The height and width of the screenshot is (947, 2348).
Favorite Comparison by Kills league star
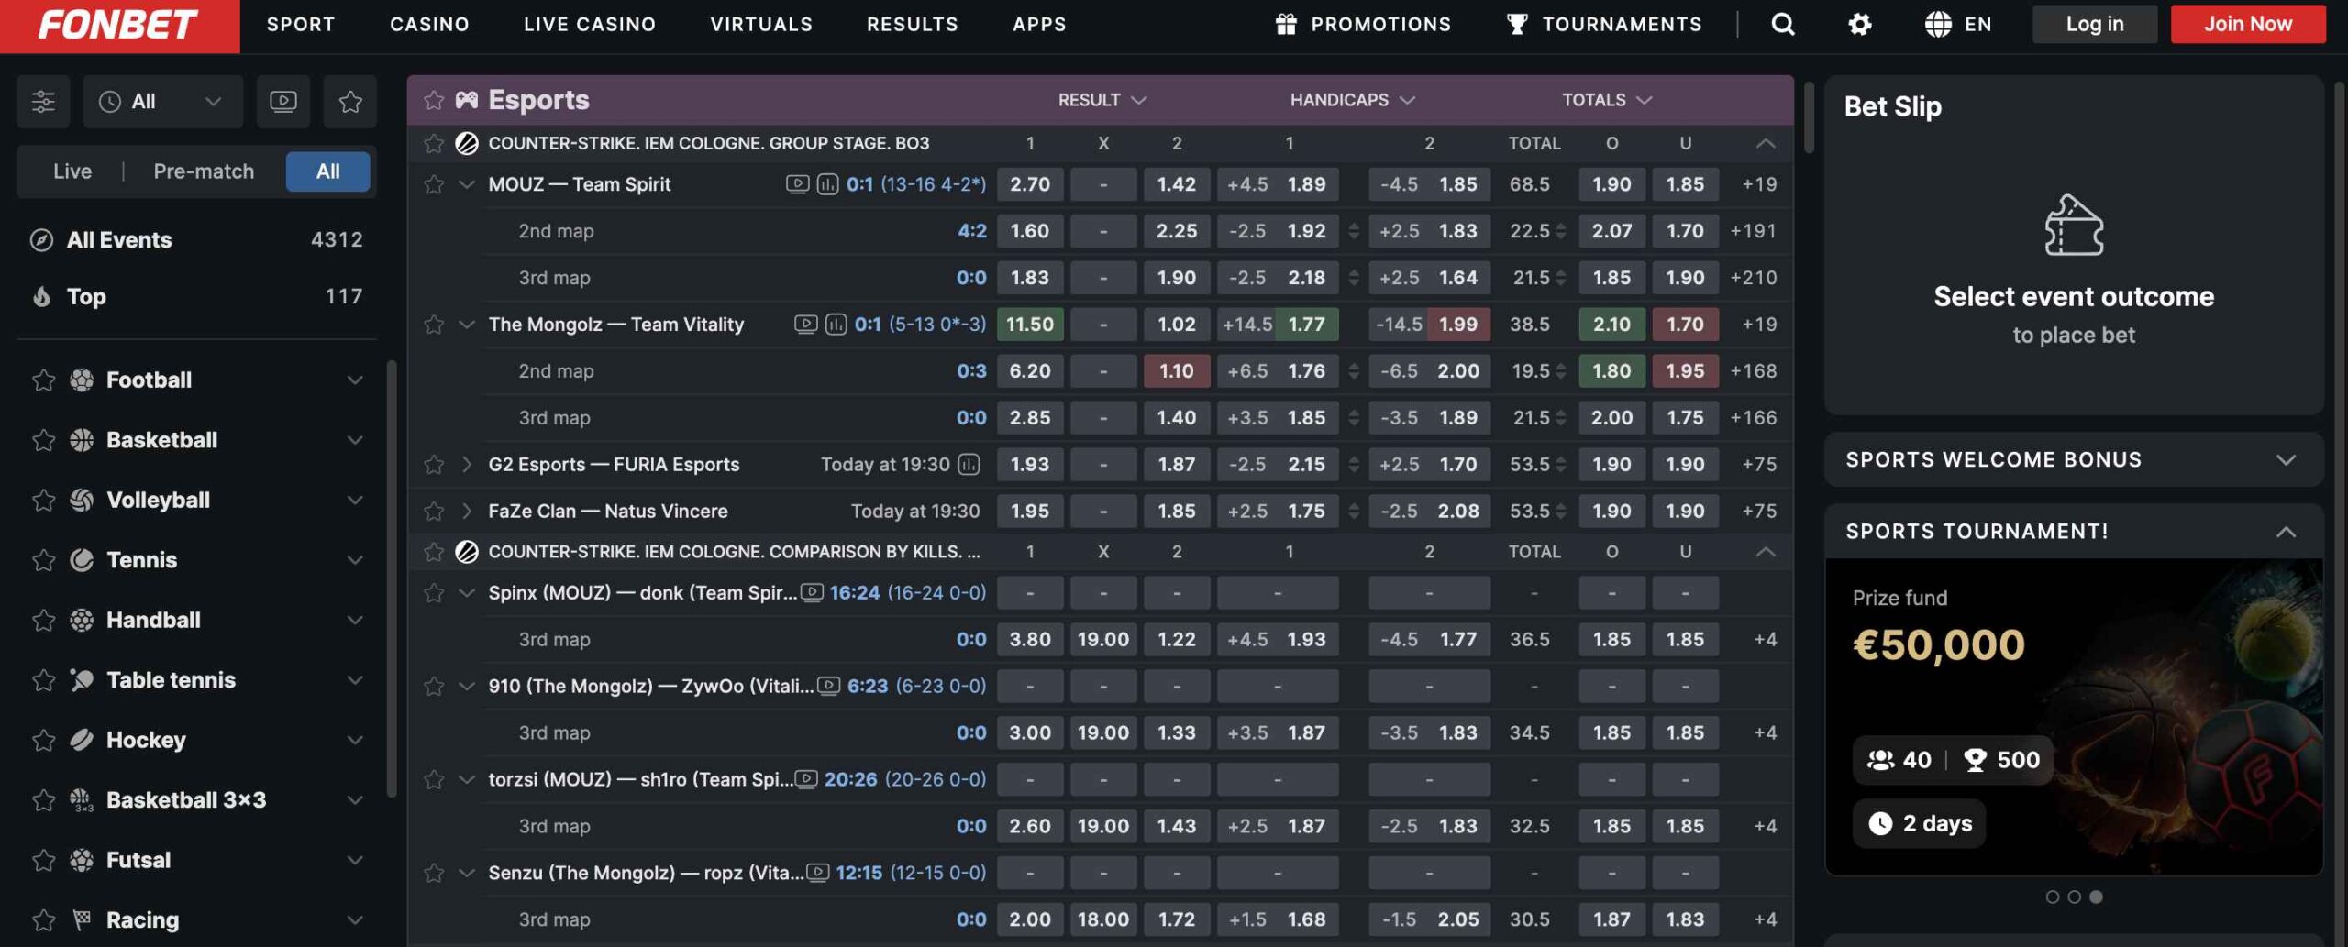[x=433, y=551]
